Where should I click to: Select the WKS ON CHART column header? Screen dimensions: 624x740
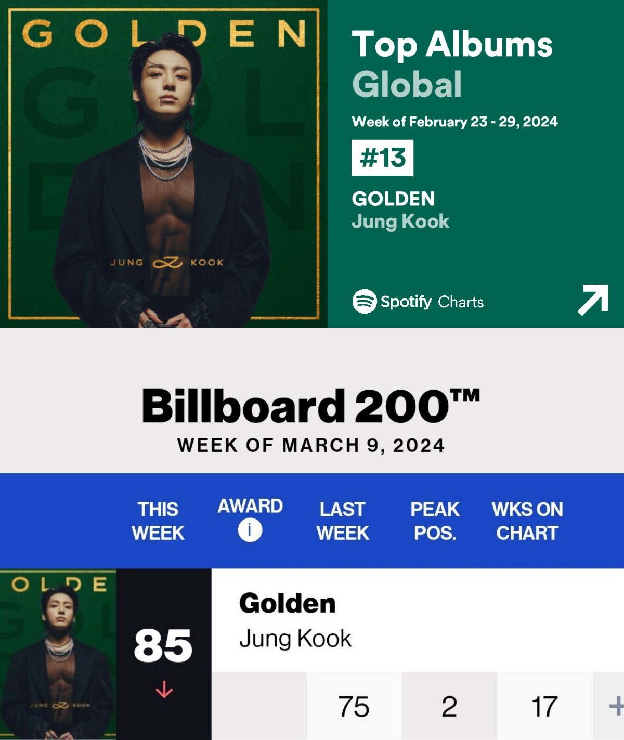point(527,521)
